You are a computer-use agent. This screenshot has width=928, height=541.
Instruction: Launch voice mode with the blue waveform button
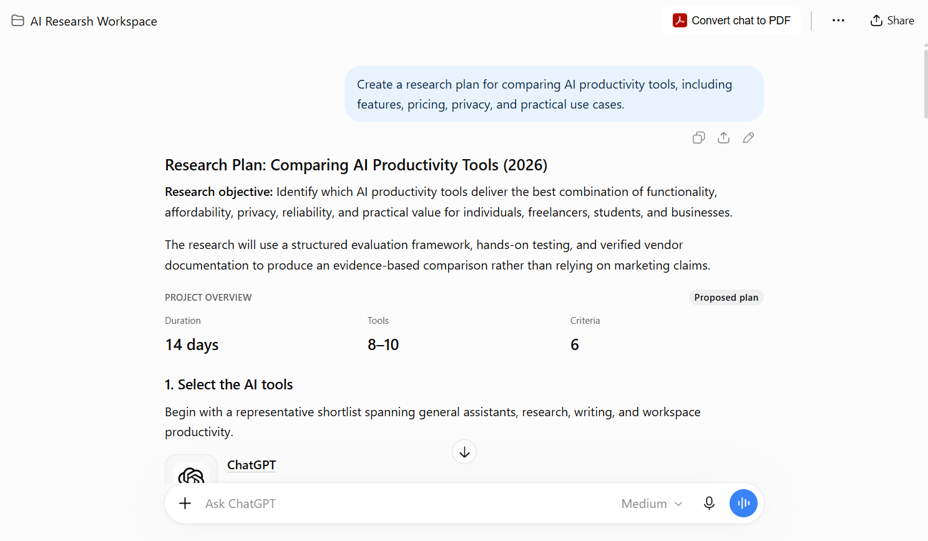(x=743, y=504)
